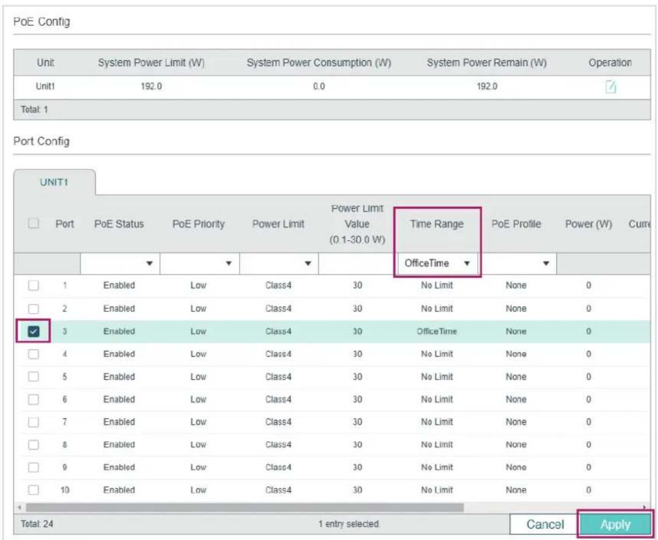Click No Limit in port 1 row

(437, 286)
